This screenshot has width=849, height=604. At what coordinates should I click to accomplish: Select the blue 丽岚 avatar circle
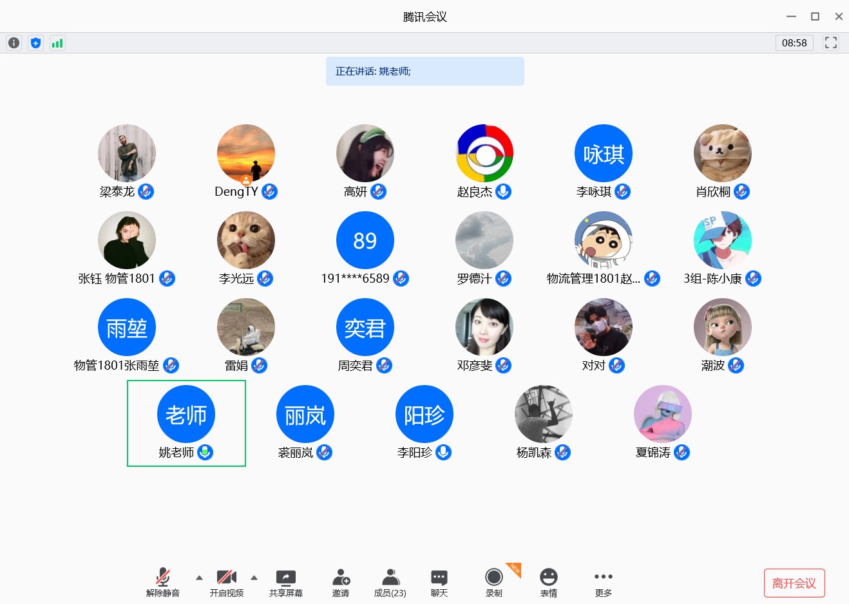click(x=305, y=414)
